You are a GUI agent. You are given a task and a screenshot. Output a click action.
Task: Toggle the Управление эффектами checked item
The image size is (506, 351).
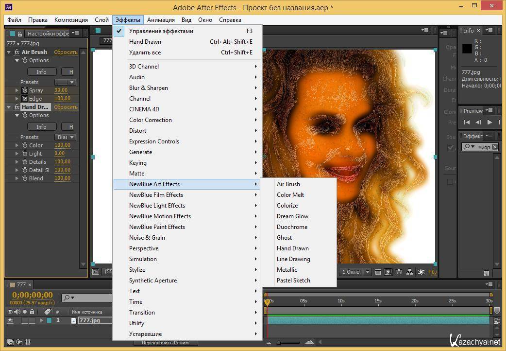click(161, 31)
